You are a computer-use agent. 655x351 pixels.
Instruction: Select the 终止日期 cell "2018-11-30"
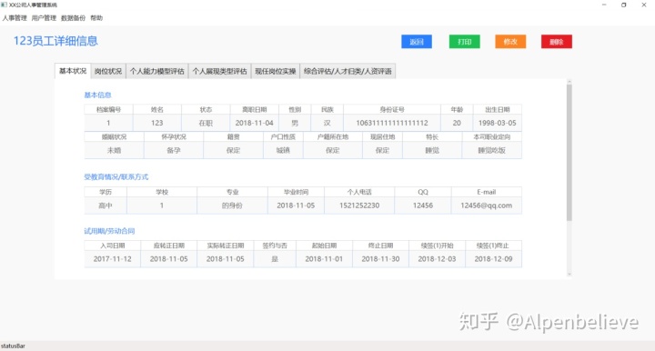(380, 259)
